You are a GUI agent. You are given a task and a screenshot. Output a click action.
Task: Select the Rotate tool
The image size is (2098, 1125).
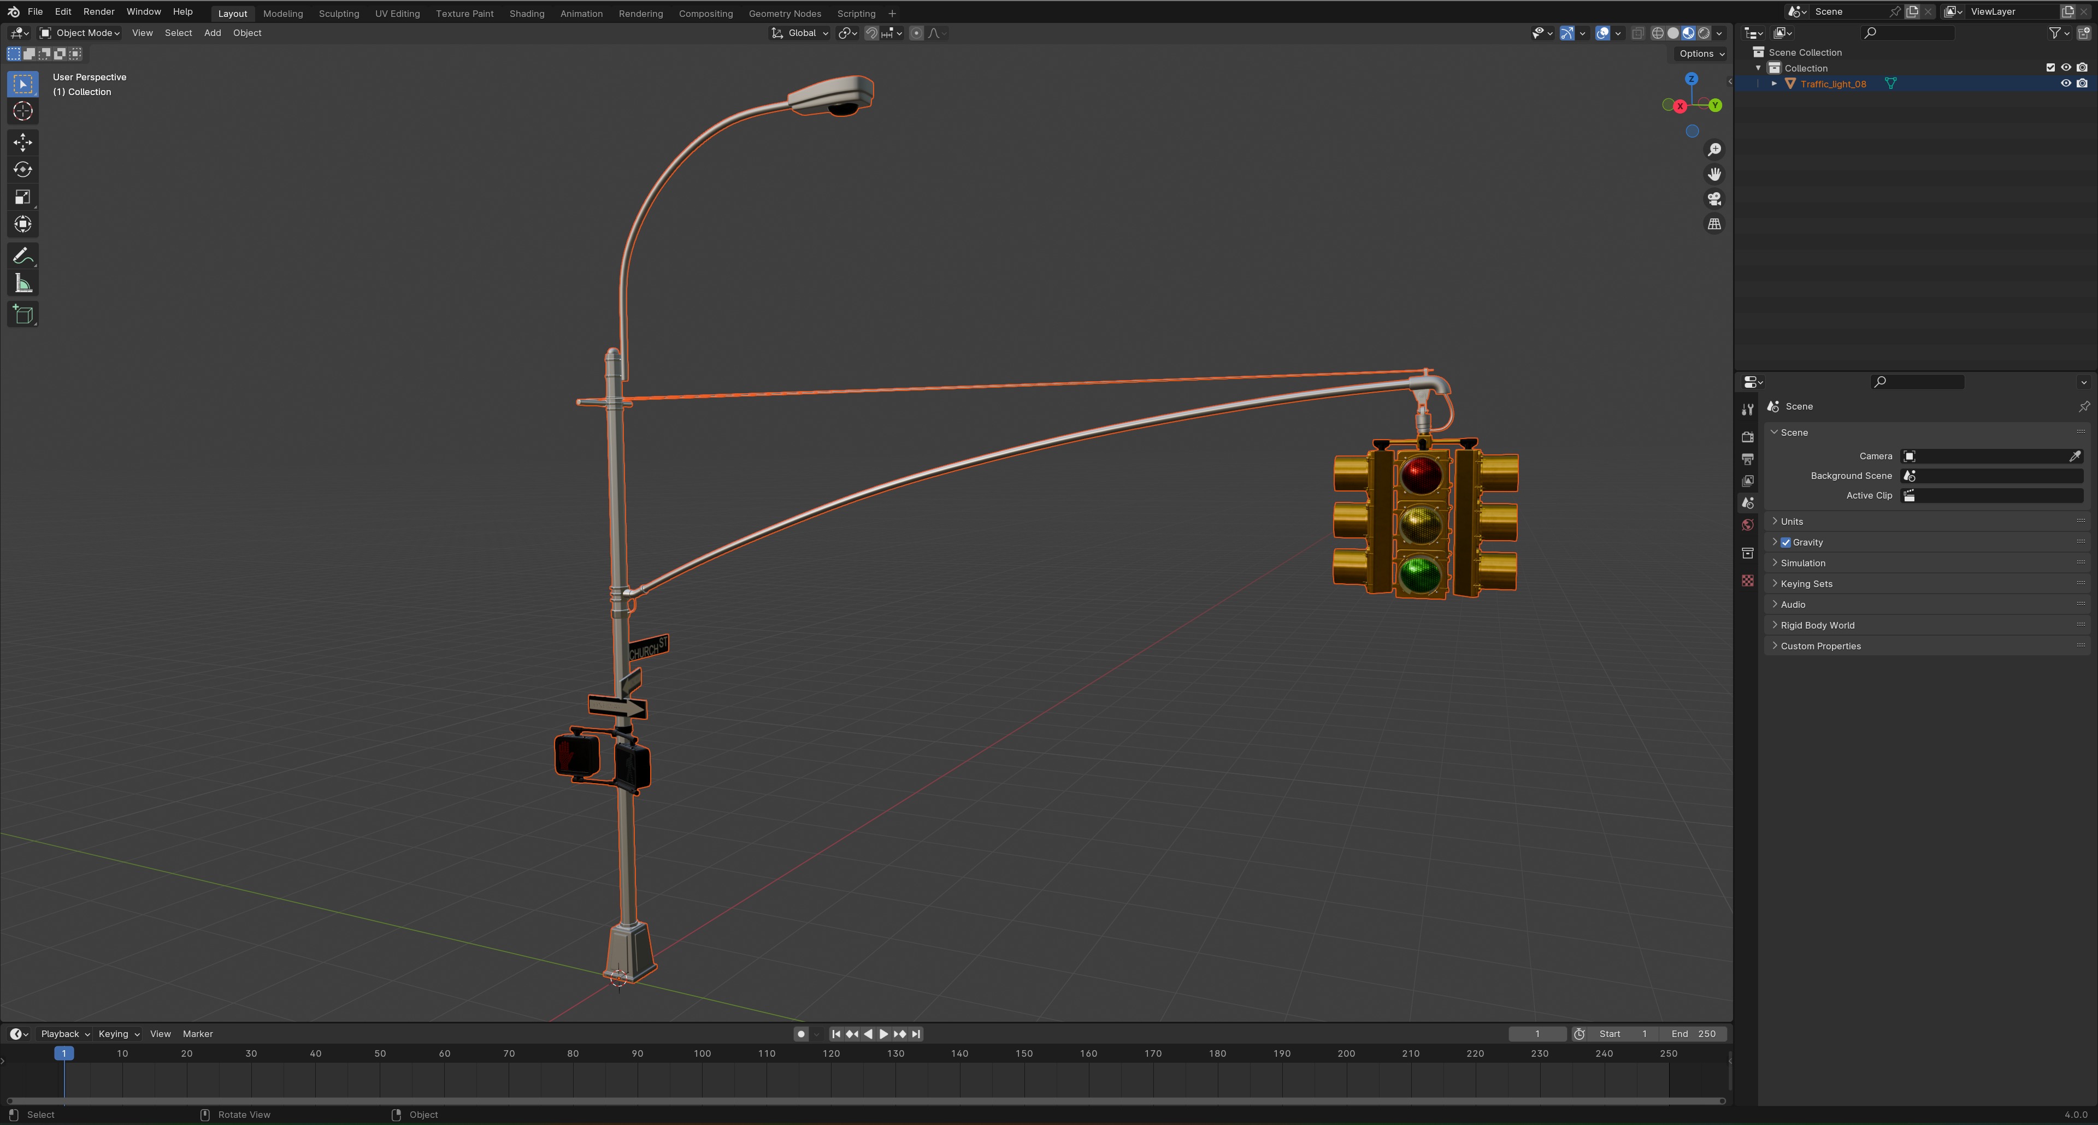pyautogui.click(x=23, y=169)
